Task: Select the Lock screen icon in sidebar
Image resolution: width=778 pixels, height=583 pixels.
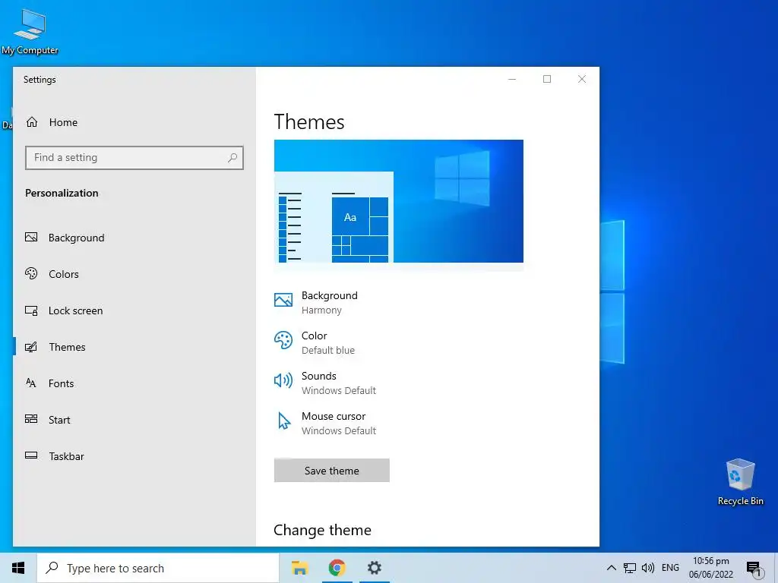Action: click(x=31, y=310)
